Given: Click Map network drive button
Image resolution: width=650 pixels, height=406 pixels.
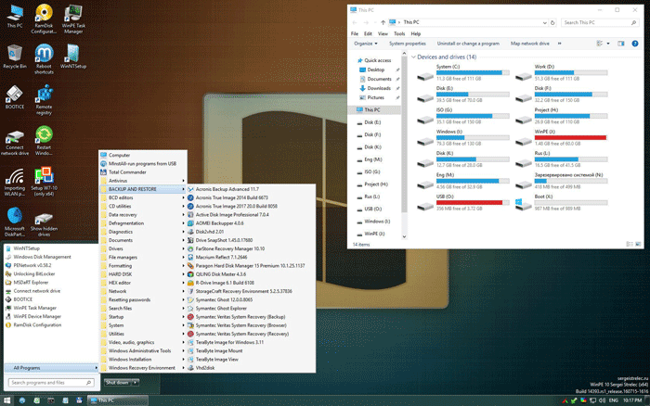Looking at the screenshot, I should 530,43.
